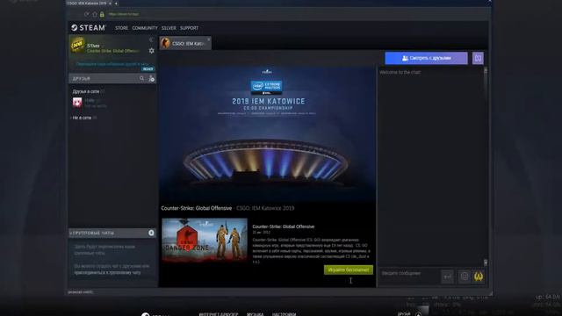Click the green lock security icon
Image resolution: width=562 pixels, height=316 pixels.
tap(102, 14)
